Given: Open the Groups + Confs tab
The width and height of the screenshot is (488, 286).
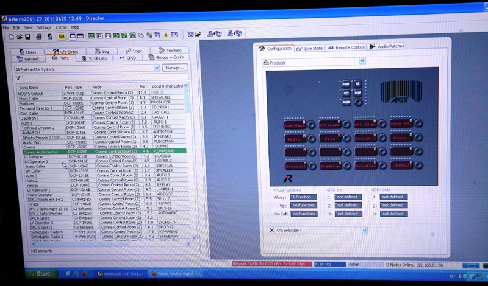Looking at the screenshot, I should click(x=166, y=57).
